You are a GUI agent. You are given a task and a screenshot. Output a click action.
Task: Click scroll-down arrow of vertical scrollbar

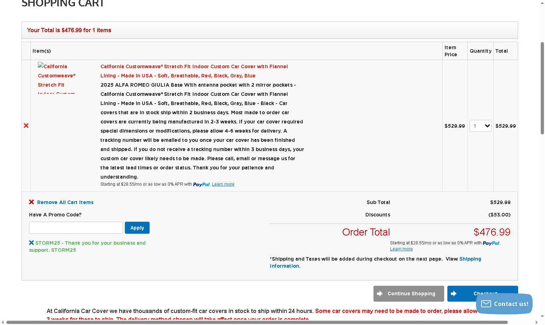(542, 317)
